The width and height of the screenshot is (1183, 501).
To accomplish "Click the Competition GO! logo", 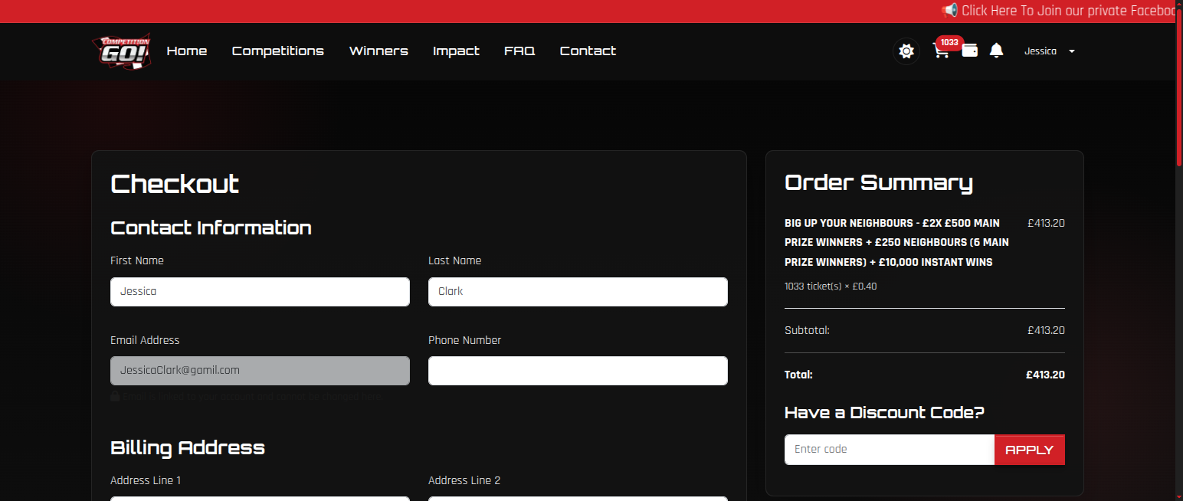I will pyautogui.click(x=121, y=51).
